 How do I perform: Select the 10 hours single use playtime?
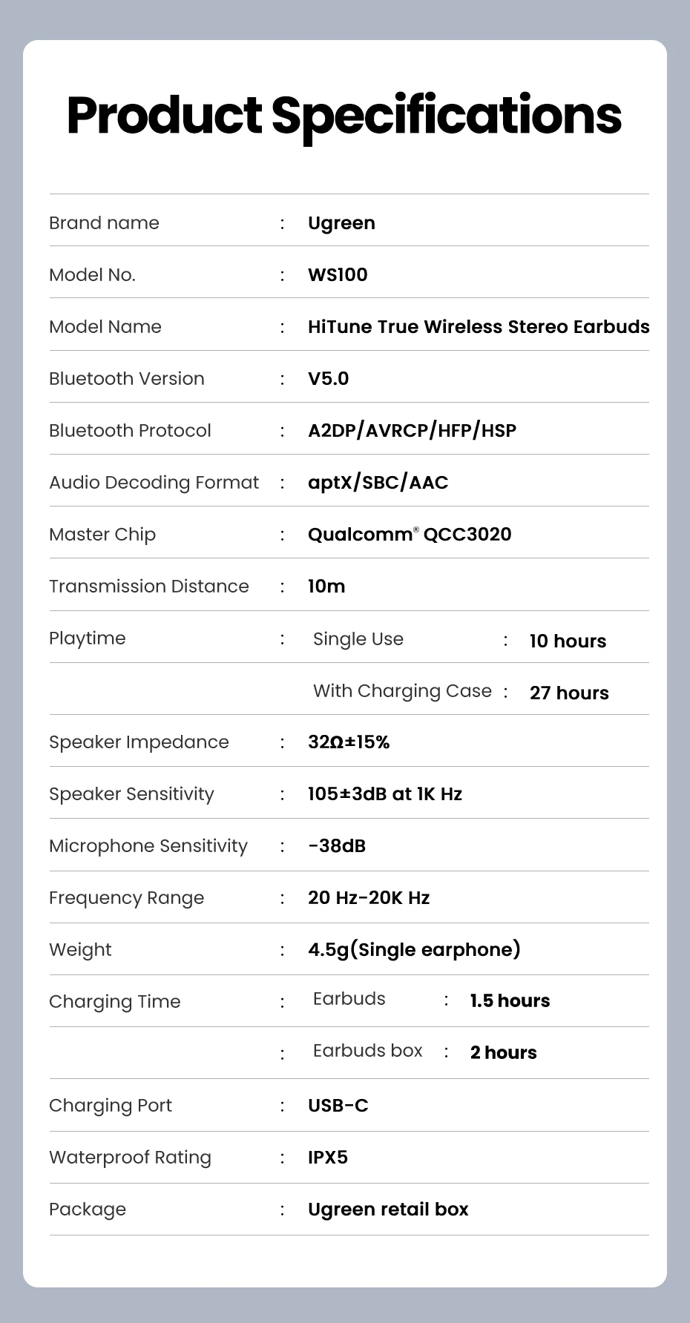[x=568, y=641]
